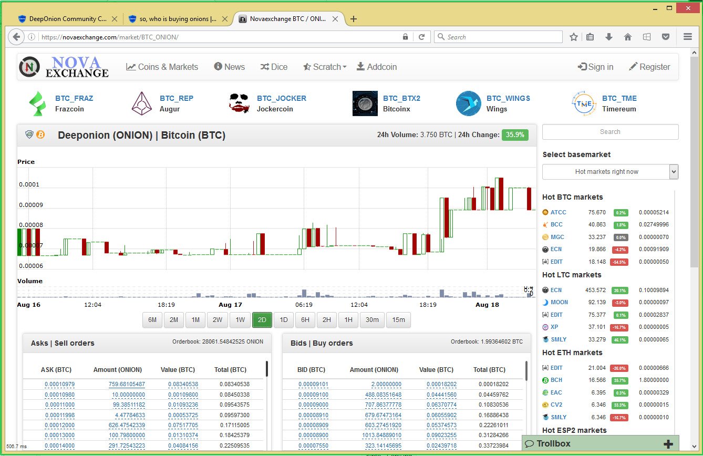
Task: Set chart range to 15m
Action: pos(398,320)
